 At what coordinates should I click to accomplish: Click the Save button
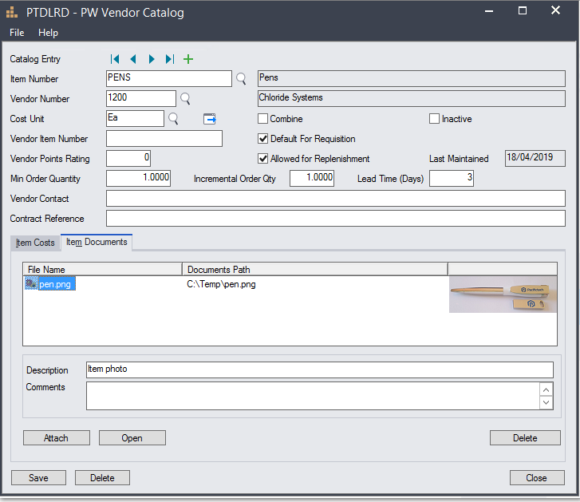pos(38,478)
